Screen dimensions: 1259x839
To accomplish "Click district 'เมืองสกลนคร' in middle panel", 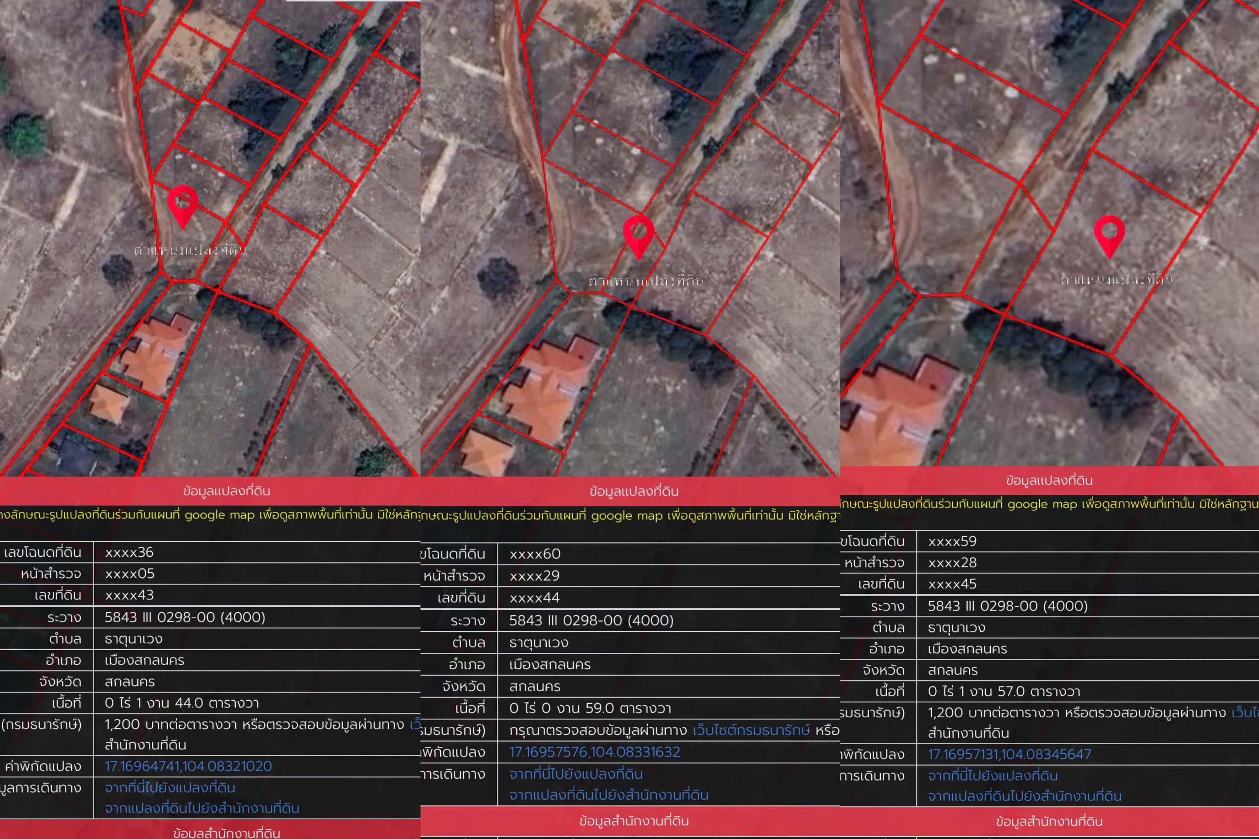I will (550, 664).
